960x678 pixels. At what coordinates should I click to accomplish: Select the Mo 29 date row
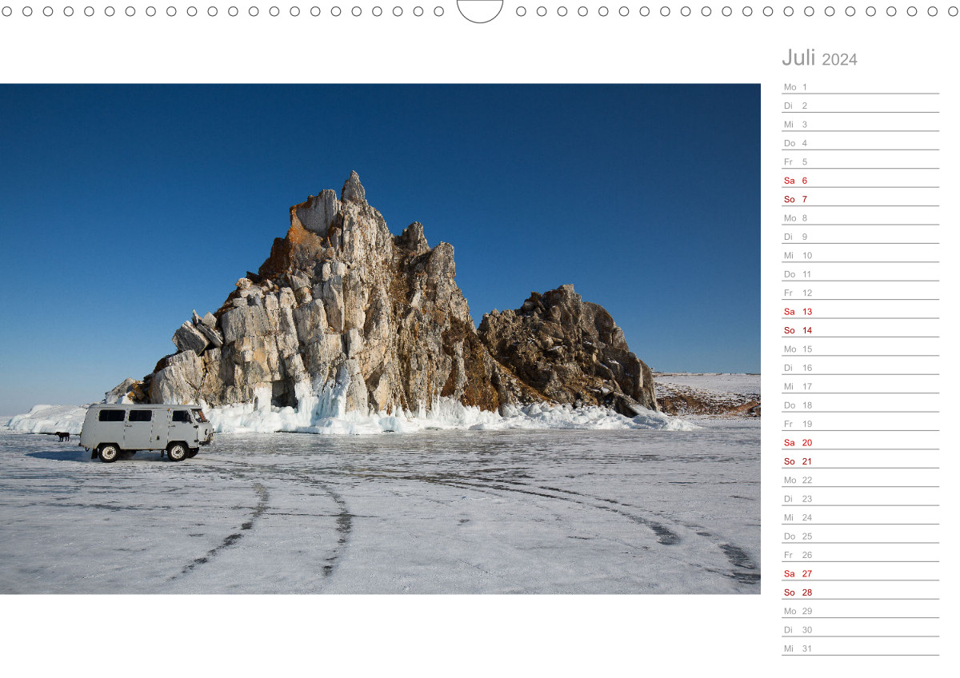[860, 609]
